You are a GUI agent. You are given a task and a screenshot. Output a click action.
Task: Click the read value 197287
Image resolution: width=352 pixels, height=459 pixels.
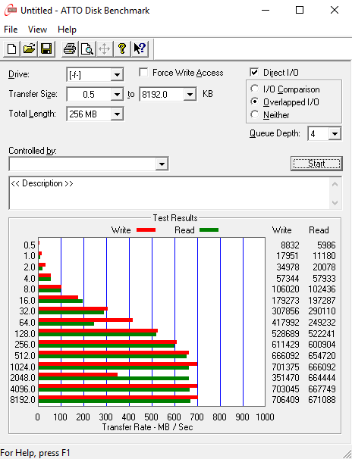coord(322,301)
